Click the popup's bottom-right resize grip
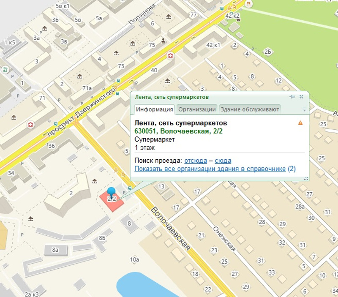Image resolution: width=338 pixels, height=297 pixels. [x=305, y=179]
